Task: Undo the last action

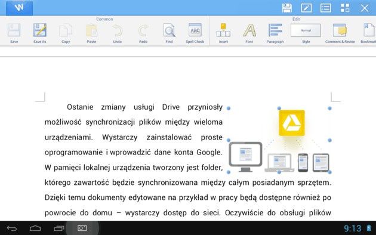Action: [x=117, y=33]
